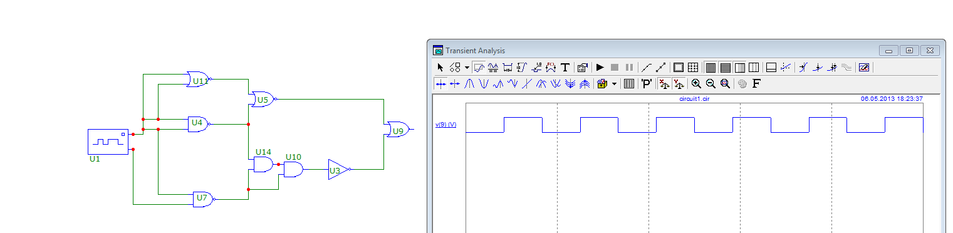Zoom in with the plus magnifier
Image resolution: width=953 pixels, height=233 pixels.
696,83
